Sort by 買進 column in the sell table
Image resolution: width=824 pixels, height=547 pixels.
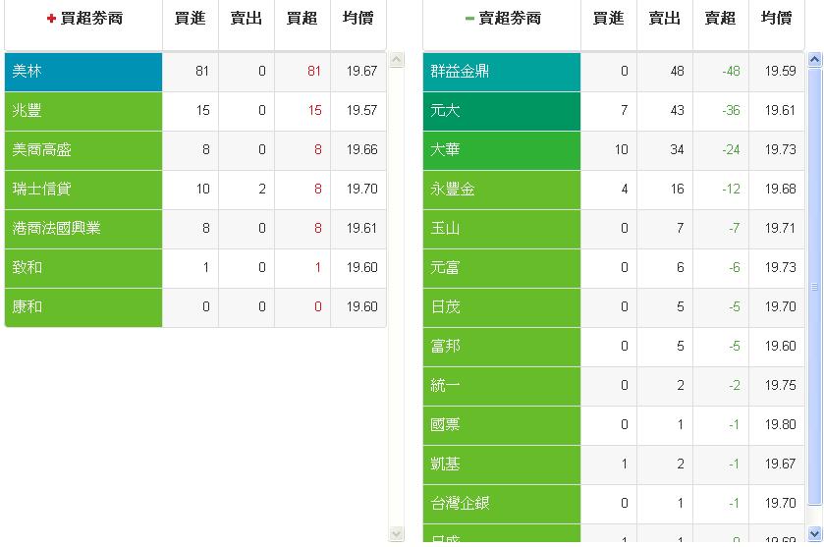[x=609, y=19]
